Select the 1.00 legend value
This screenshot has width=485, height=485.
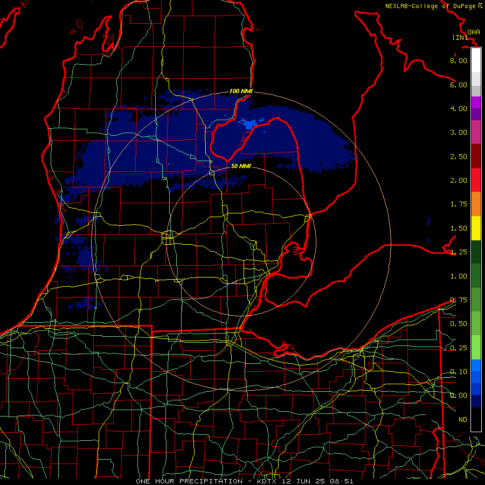459,276
